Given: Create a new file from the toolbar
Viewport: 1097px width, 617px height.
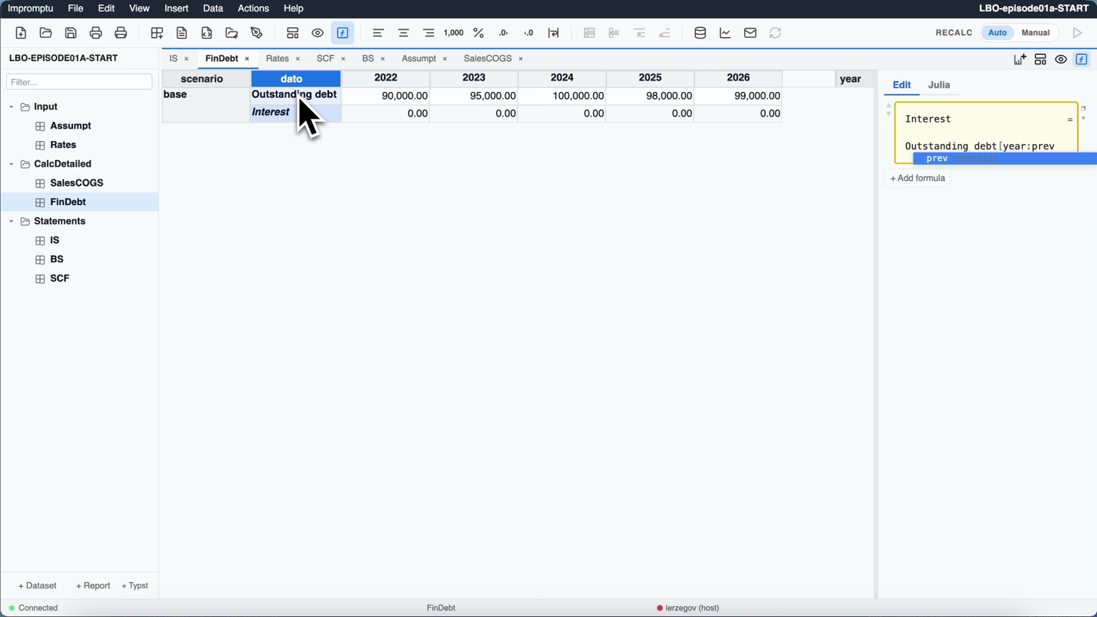Looking at the screenshot, I should click(x=21, y=33).
